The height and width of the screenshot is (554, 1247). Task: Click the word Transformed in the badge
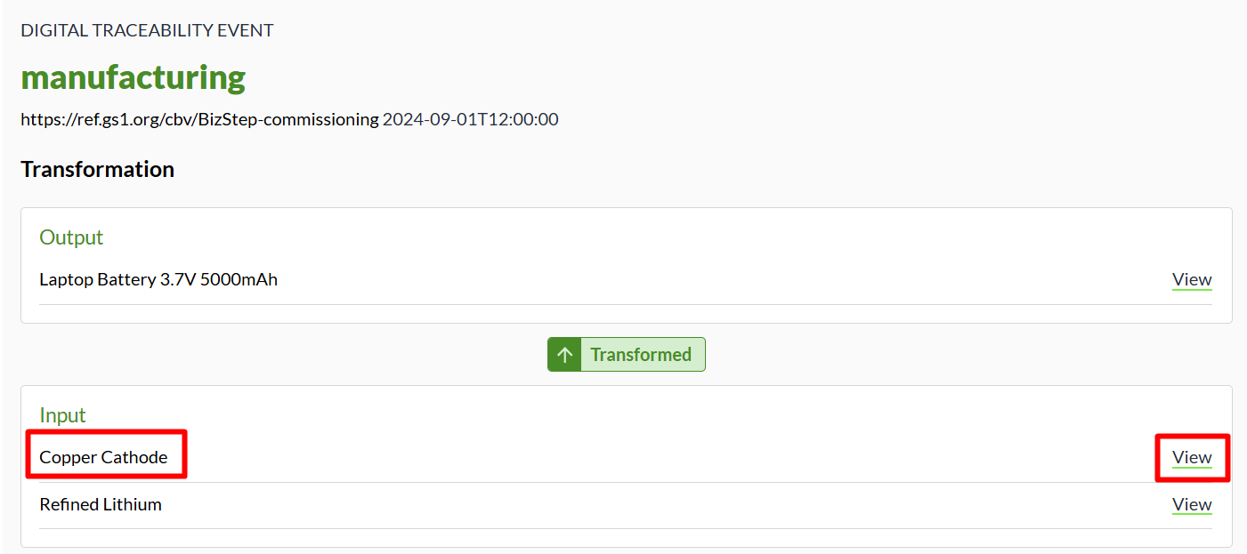tap(641, 355)
